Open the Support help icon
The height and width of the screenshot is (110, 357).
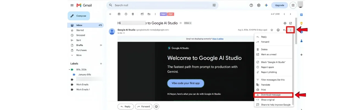(x=251, y=5)
